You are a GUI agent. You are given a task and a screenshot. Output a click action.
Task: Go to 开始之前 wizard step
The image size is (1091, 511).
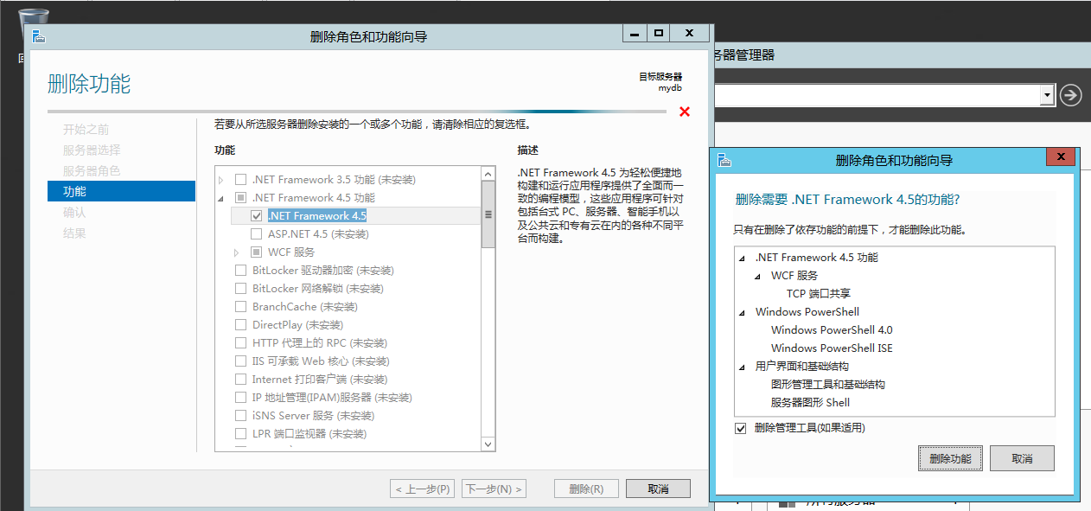[x=86, y=130]
